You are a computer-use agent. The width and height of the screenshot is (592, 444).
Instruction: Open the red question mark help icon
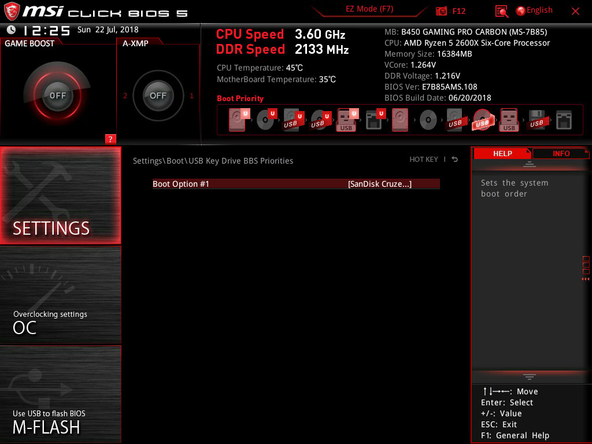(110, 139)
